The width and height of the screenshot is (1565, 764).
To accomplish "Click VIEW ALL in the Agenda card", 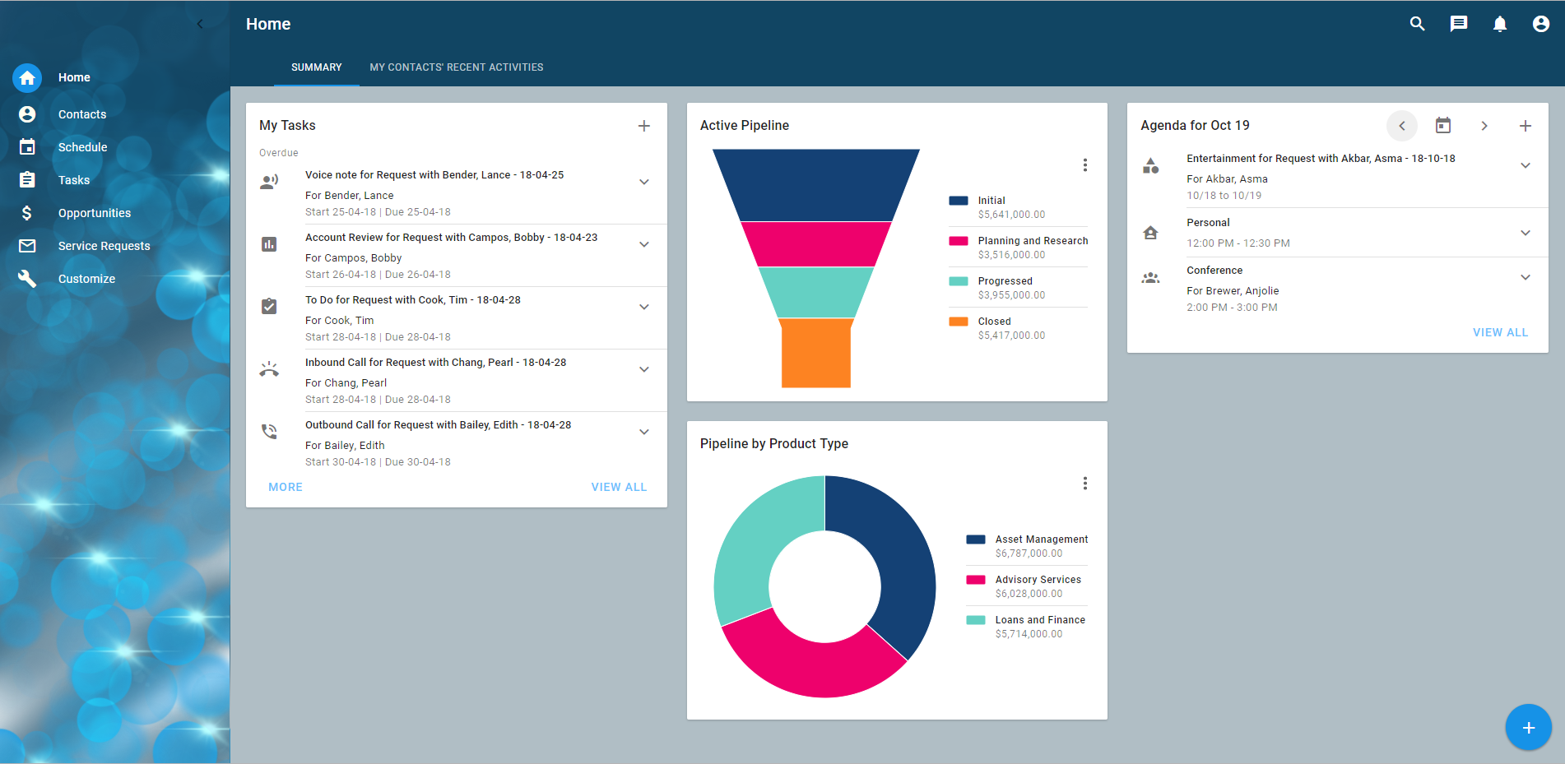I will 1499,332.
